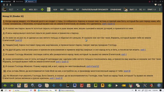Image resolution: width=164 pixels, height=92 pixels.
Task: Open the notification center icon
Action: pyautogui.click(x=160, y=90)
